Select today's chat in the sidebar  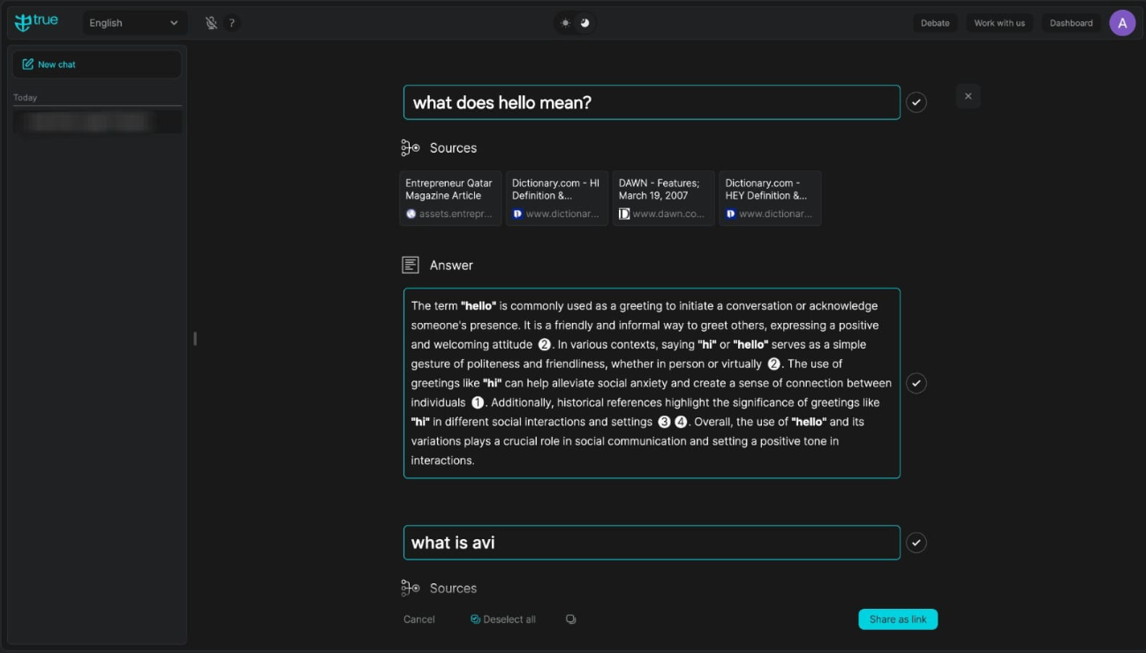[97, 121]
